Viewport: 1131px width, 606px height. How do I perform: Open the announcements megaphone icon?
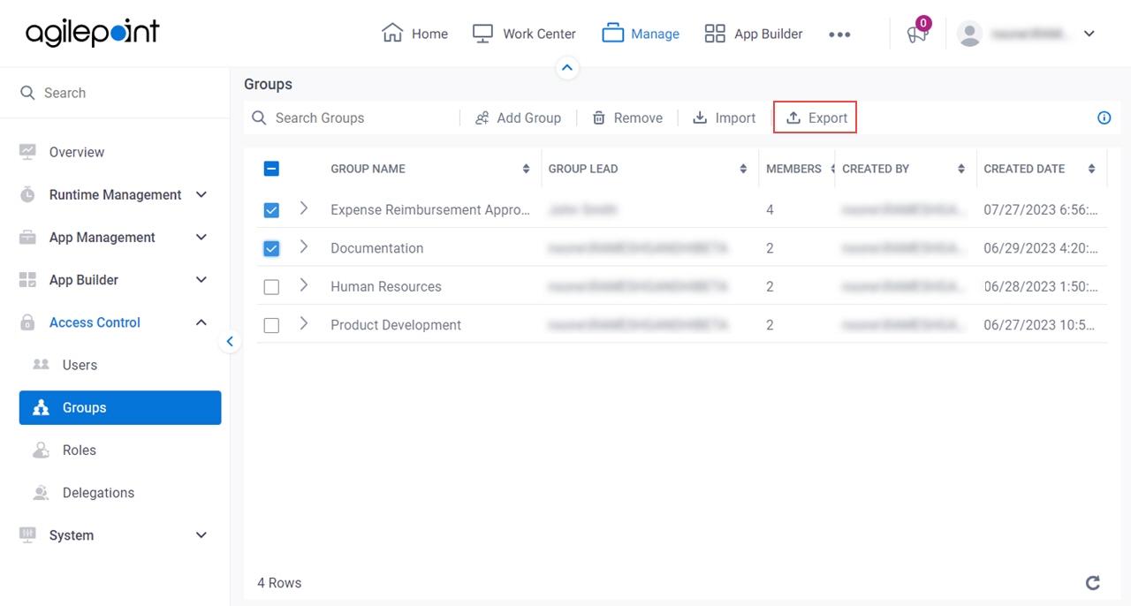pyautogui.click(x=917, y=34)
